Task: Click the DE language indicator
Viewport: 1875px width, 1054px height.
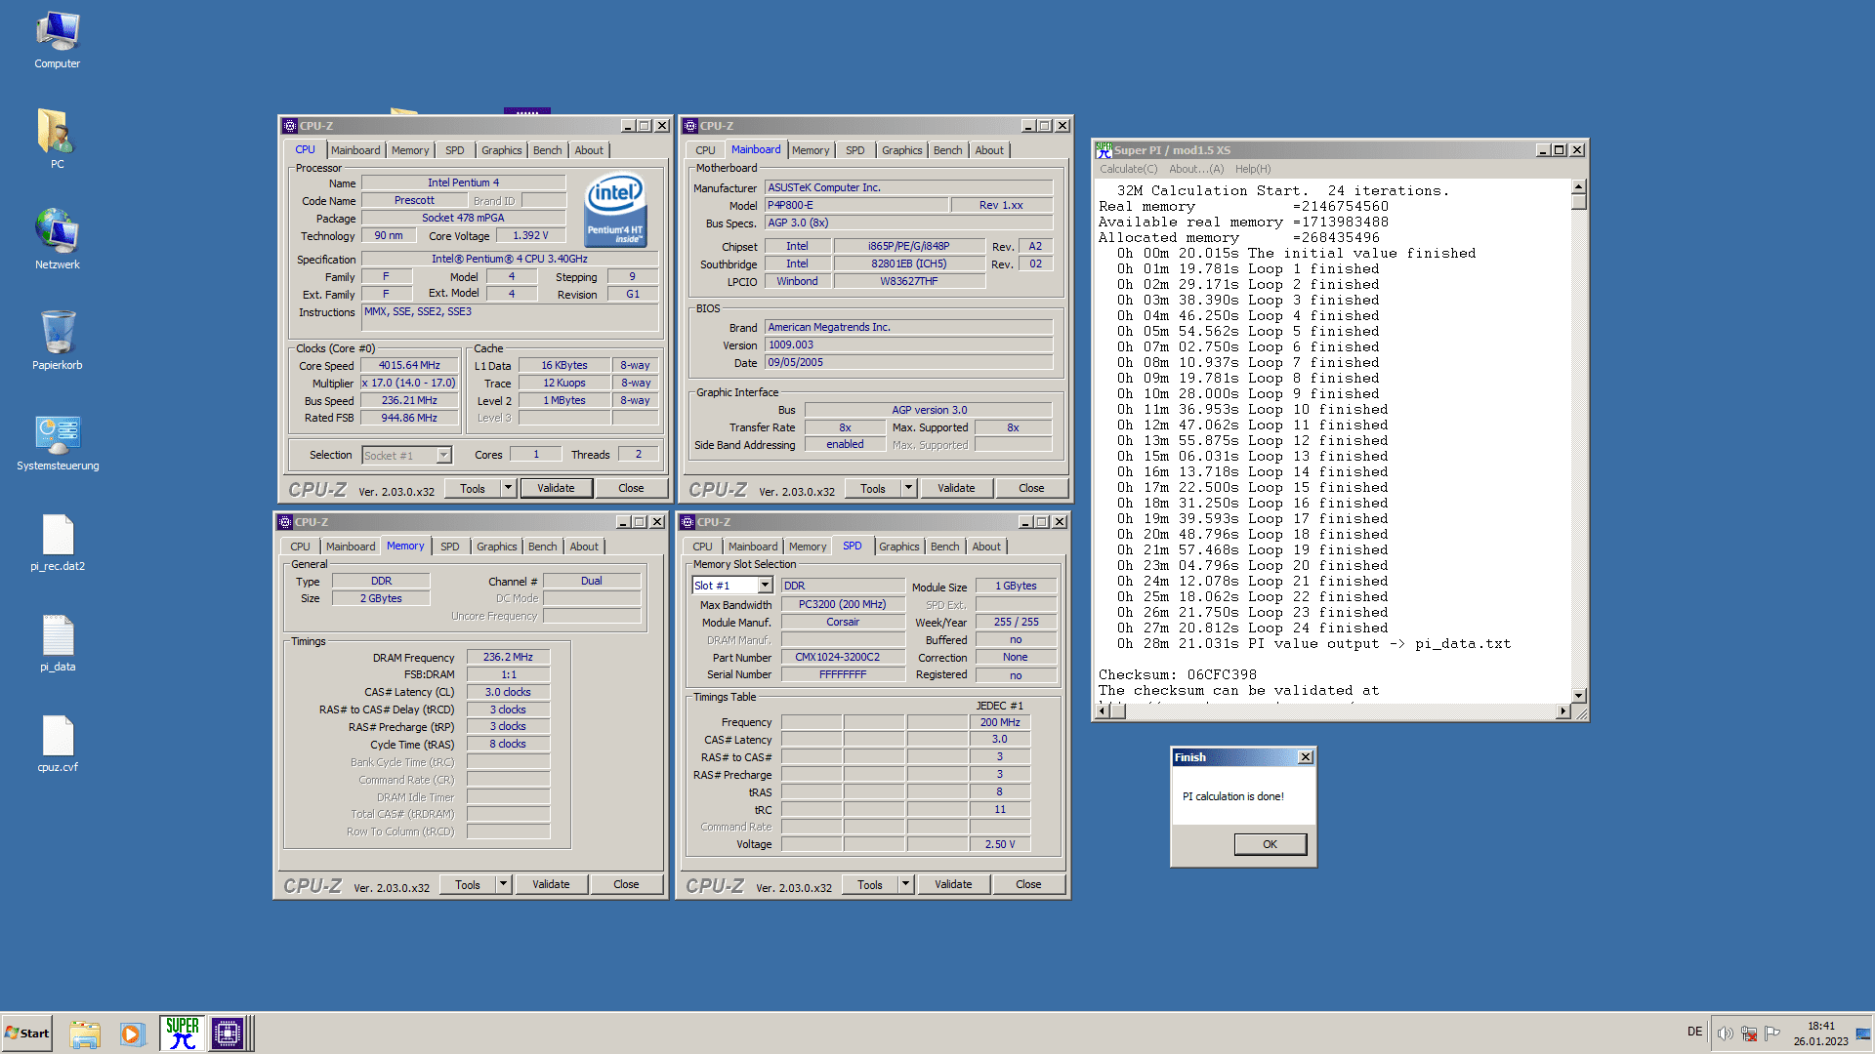Action: [1694, 1032]
